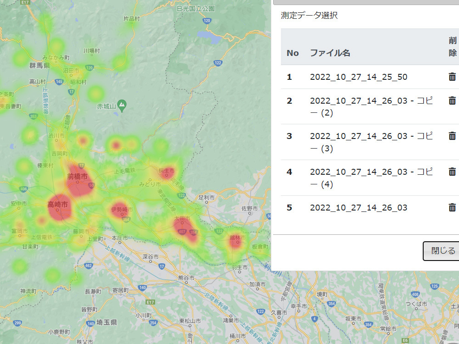Click the 赤城山 mountain marker icon
The width and height of the screenshot is (459, 344).
pyautogui.click(x=122, y=105)
